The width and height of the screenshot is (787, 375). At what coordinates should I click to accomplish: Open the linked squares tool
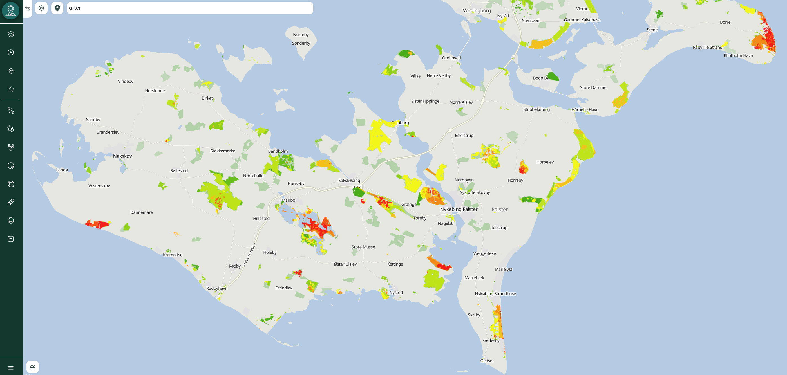11,202
